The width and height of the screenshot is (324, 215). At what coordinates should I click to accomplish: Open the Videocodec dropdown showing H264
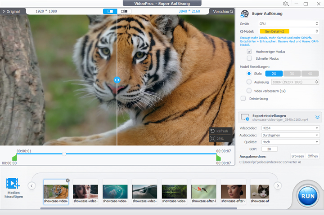click(290, 128)
